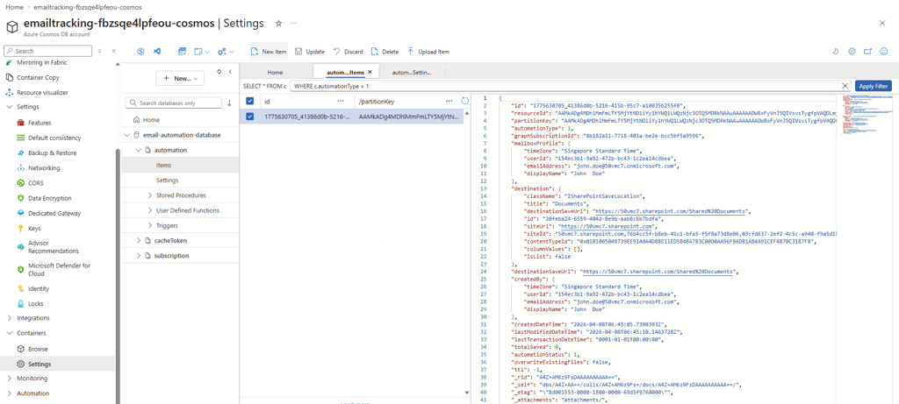Click the New Item toolbar button
The image size is (899, 404).
click(269, 52)
